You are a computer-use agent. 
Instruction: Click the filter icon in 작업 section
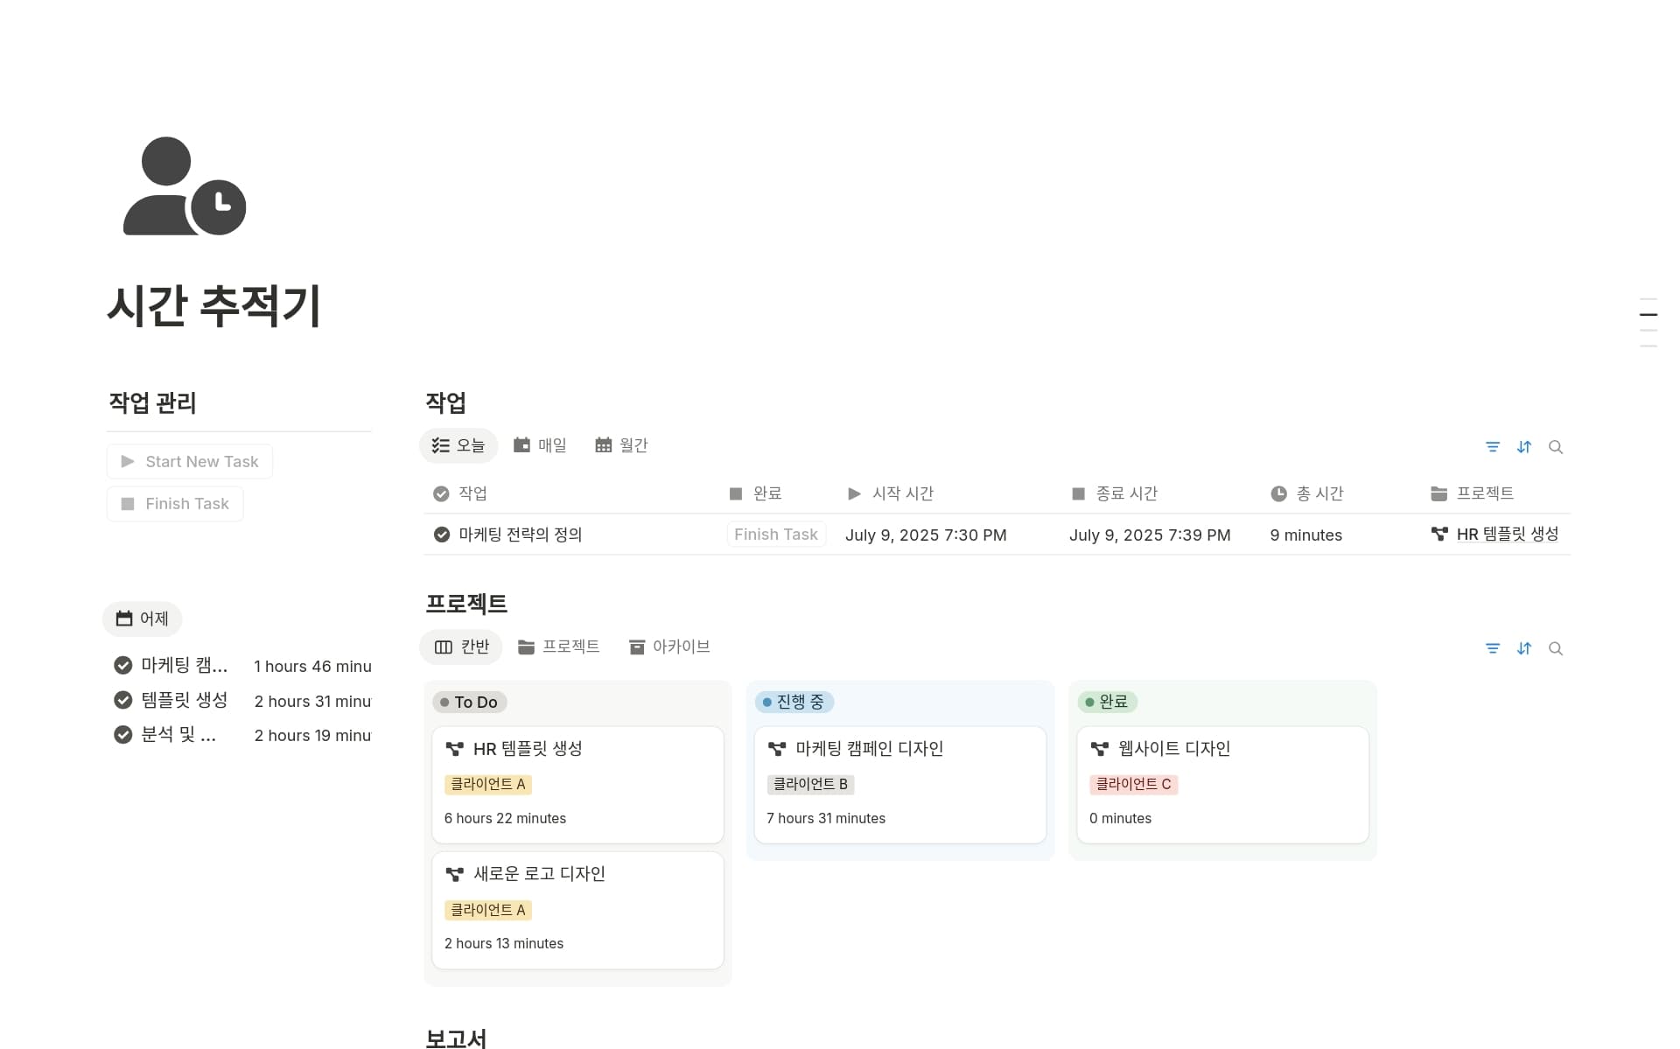point(1493,447)
